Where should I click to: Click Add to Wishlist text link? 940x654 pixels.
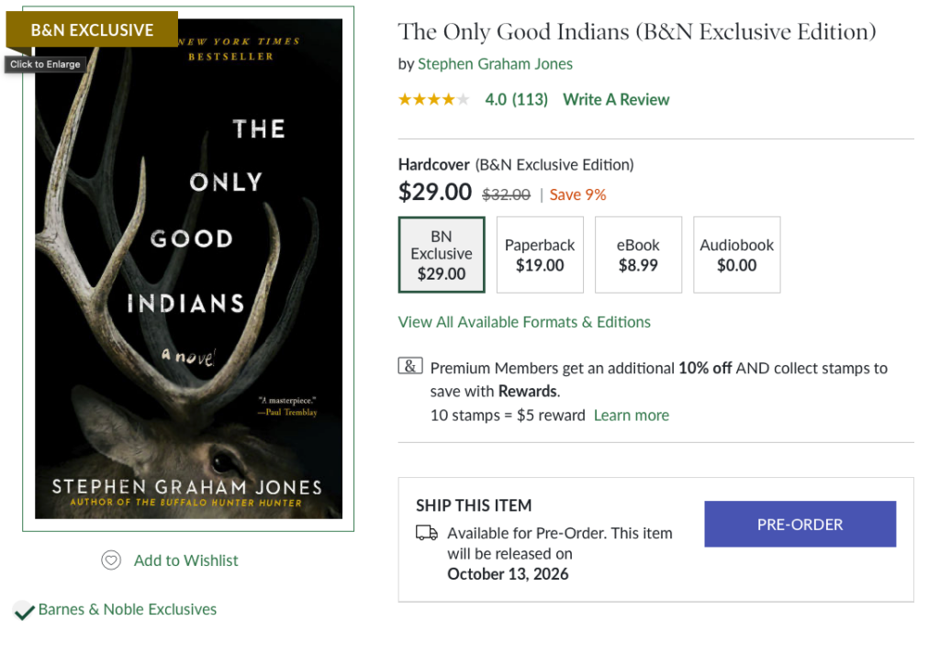pos(186,560)
